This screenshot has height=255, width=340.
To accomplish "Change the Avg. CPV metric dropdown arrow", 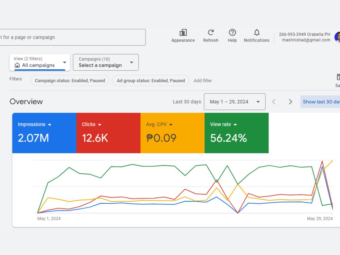I will pyautogui.click(x=171, y=125).
